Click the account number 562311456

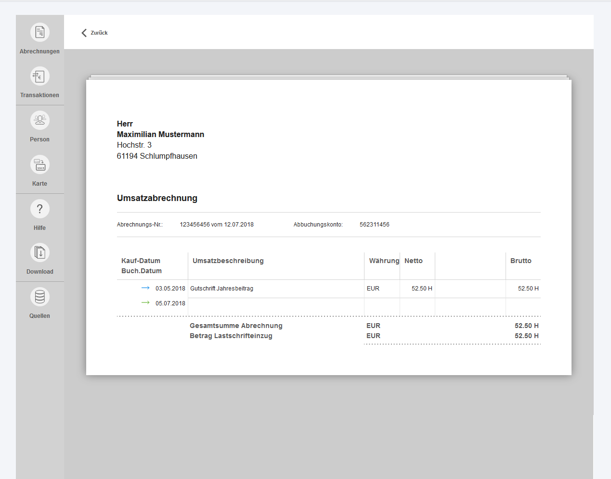pyautogui.click(x=375, y=225)
